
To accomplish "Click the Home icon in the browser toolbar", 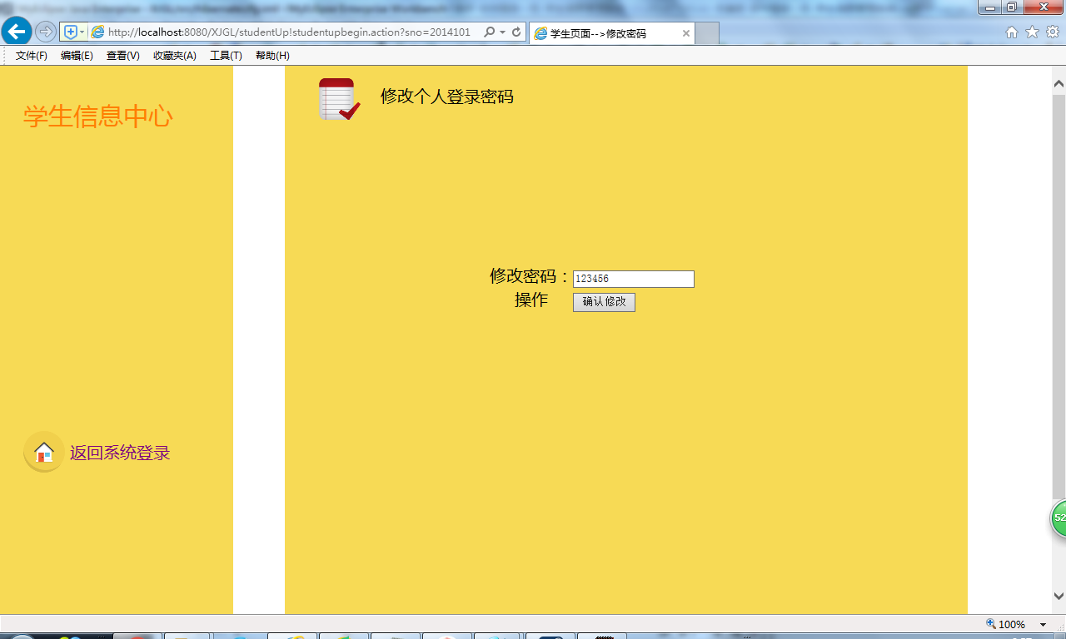I will [x=1011, y=32].
